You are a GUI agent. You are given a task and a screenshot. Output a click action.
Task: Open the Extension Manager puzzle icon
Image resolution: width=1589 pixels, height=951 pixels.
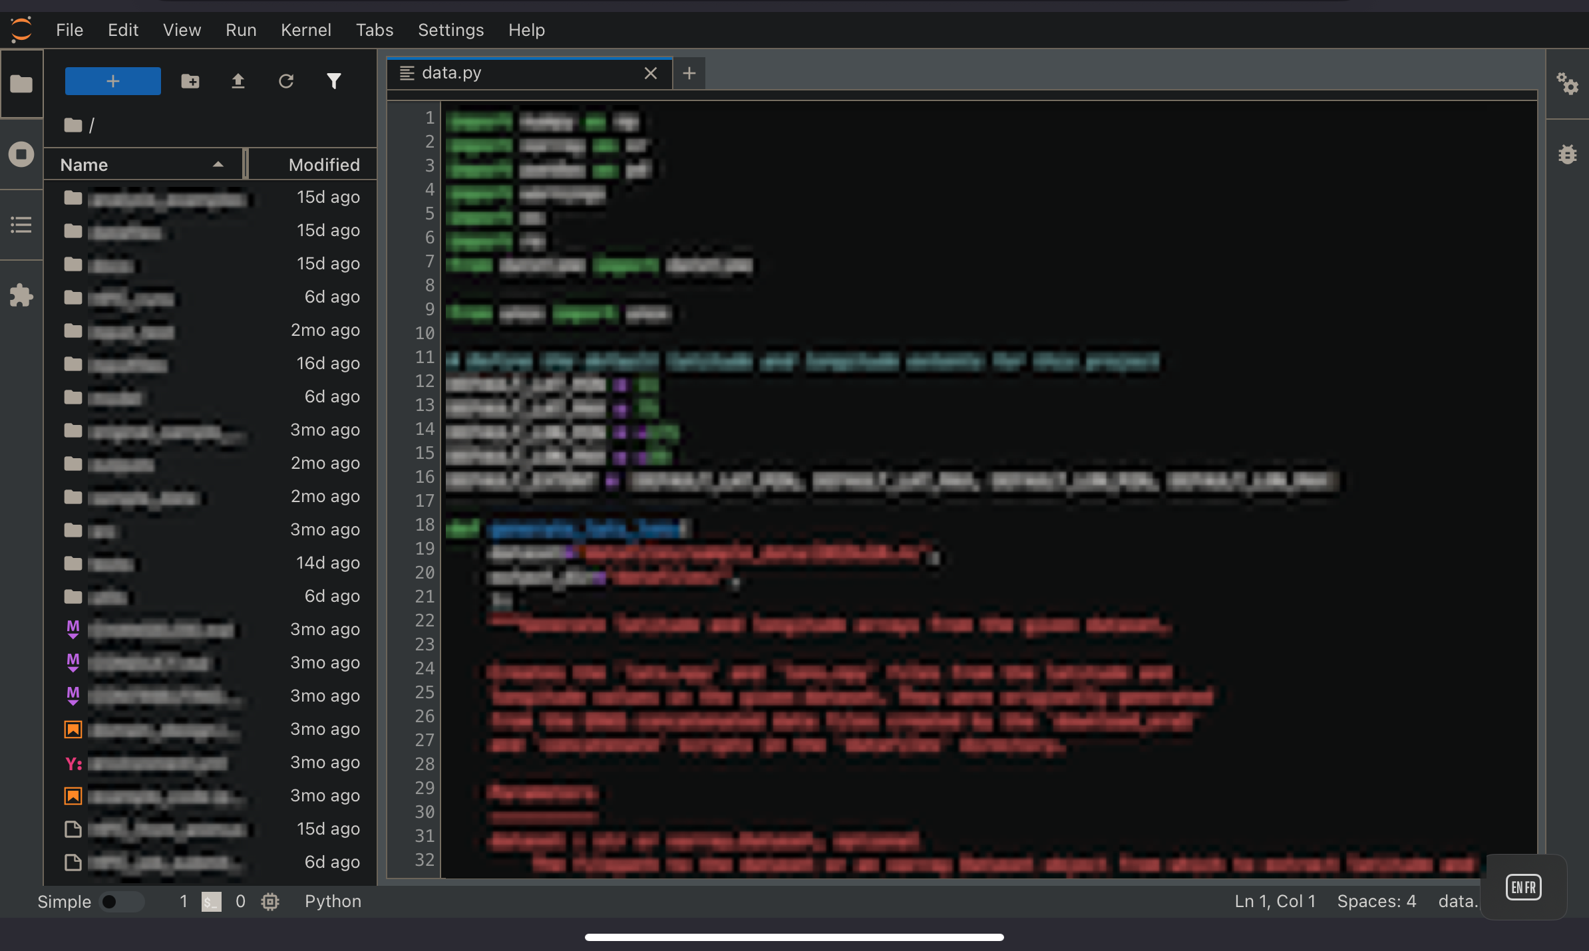(21, 295)
